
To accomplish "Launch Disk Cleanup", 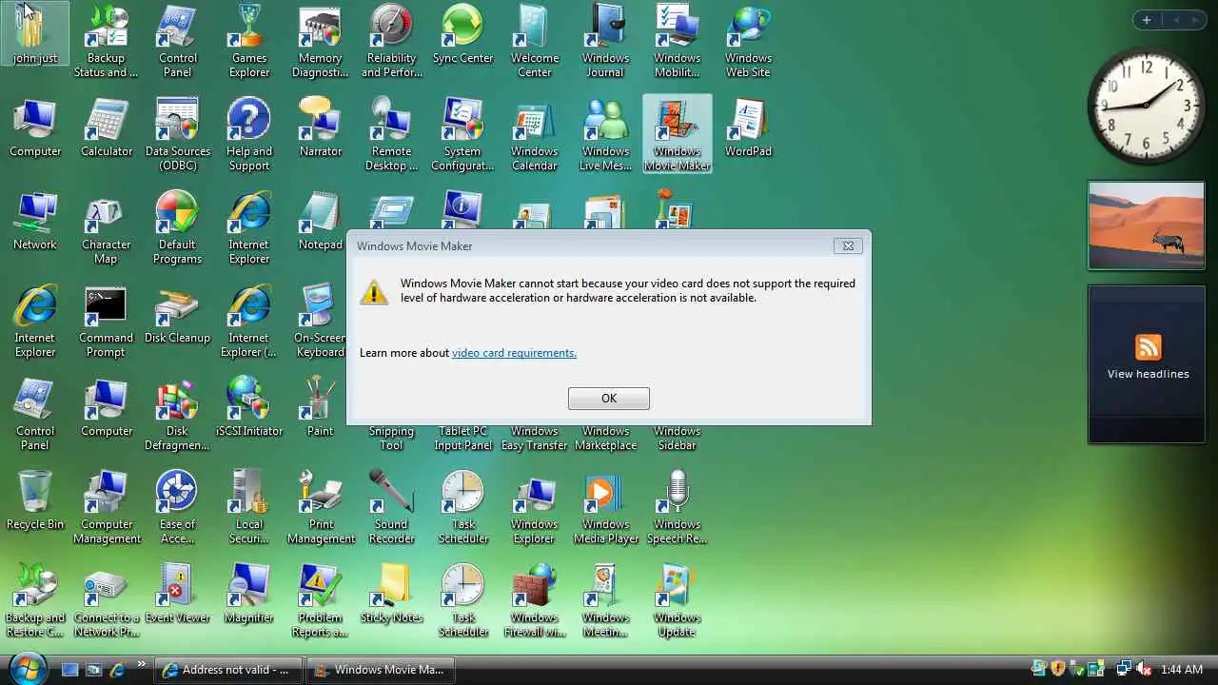I will (177, 314).
